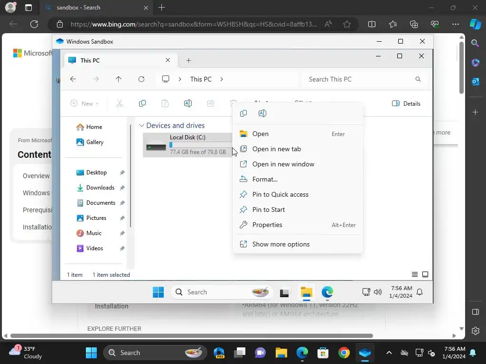Choose Format… from context menu
Image resolution: width=486 pixels, height=364 pixels.
coord(298,180)
